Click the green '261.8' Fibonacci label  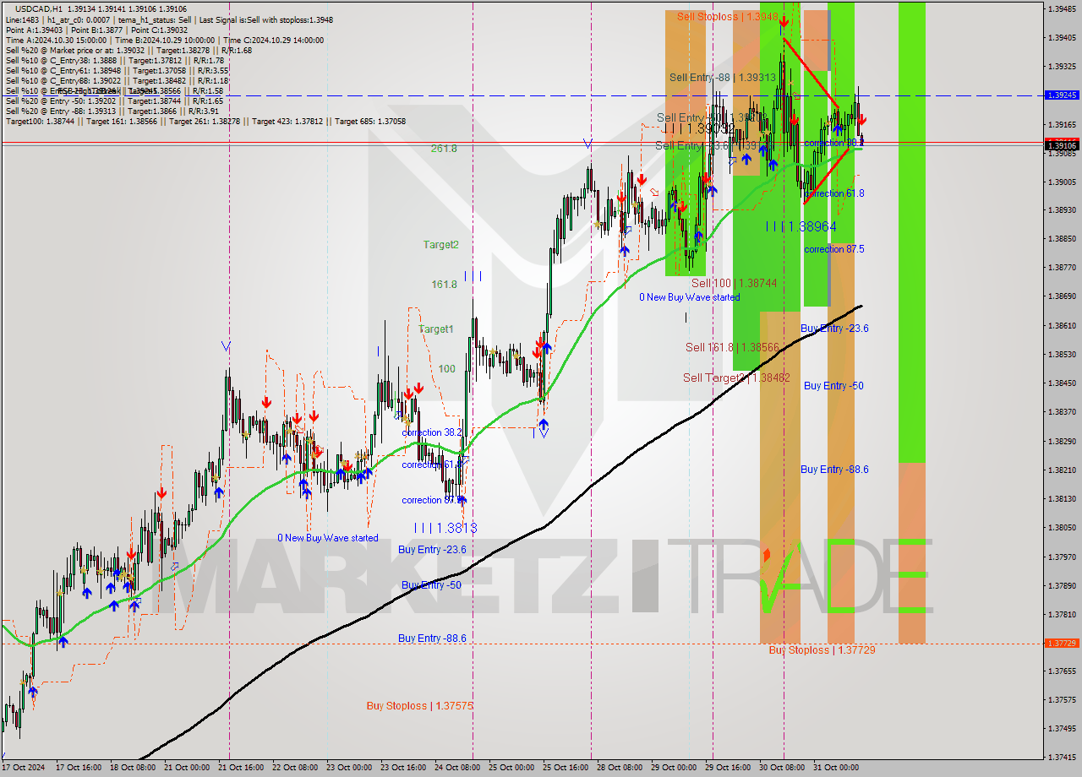[x=444, y=149]
